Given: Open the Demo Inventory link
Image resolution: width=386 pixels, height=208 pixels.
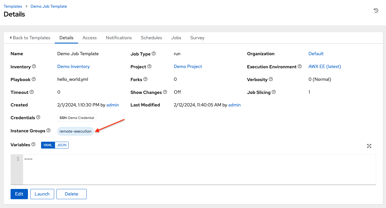Looking at the screenshot, I should 74,67.
